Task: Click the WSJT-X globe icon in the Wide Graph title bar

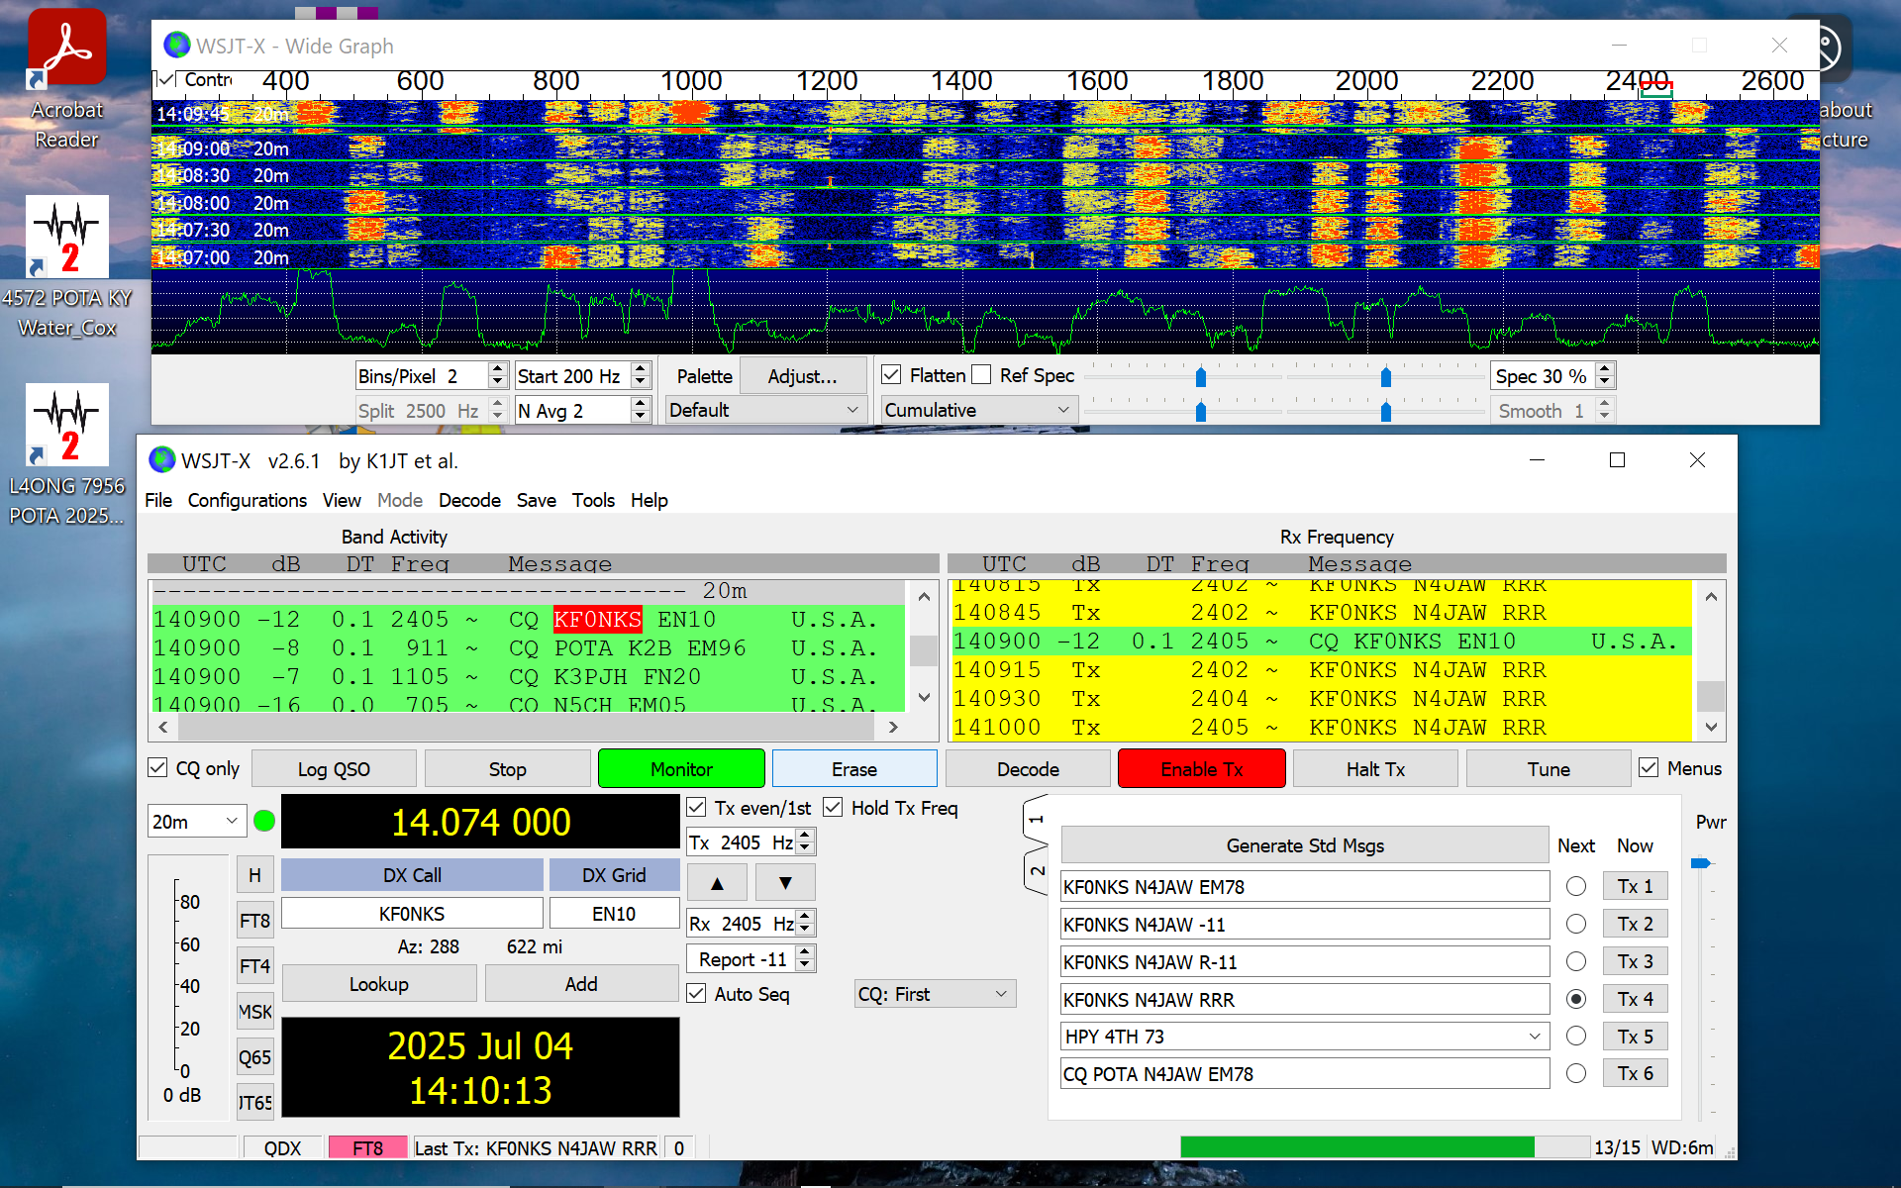Action: 177,46
